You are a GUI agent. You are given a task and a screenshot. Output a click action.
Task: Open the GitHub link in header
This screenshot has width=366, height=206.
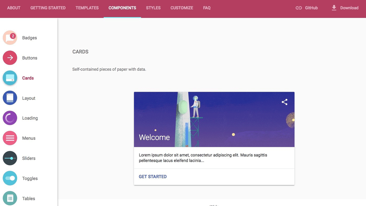coord(307,8)
